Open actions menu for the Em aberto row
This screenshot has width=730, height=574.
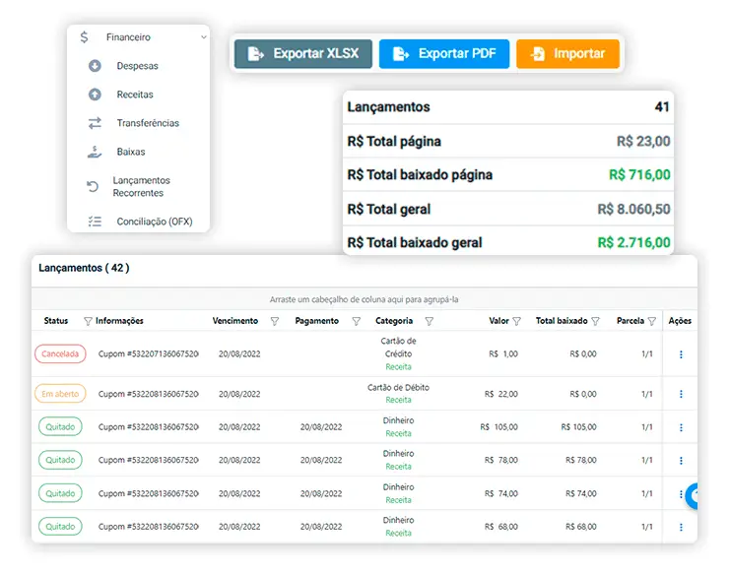pyautogui.click(x=681, y=394)
